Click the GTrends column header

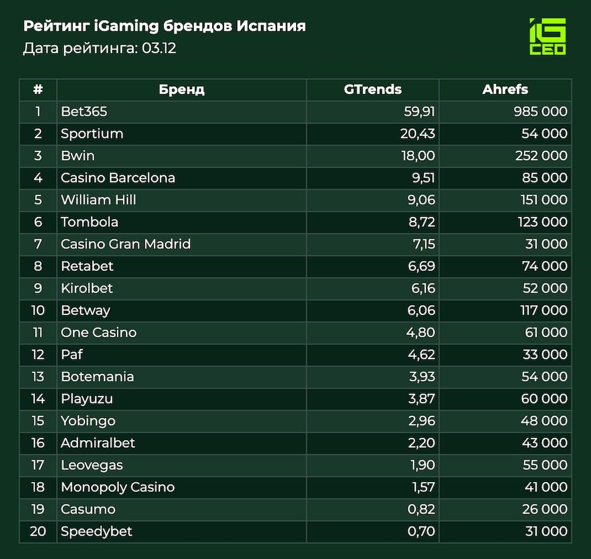point(372,90)
